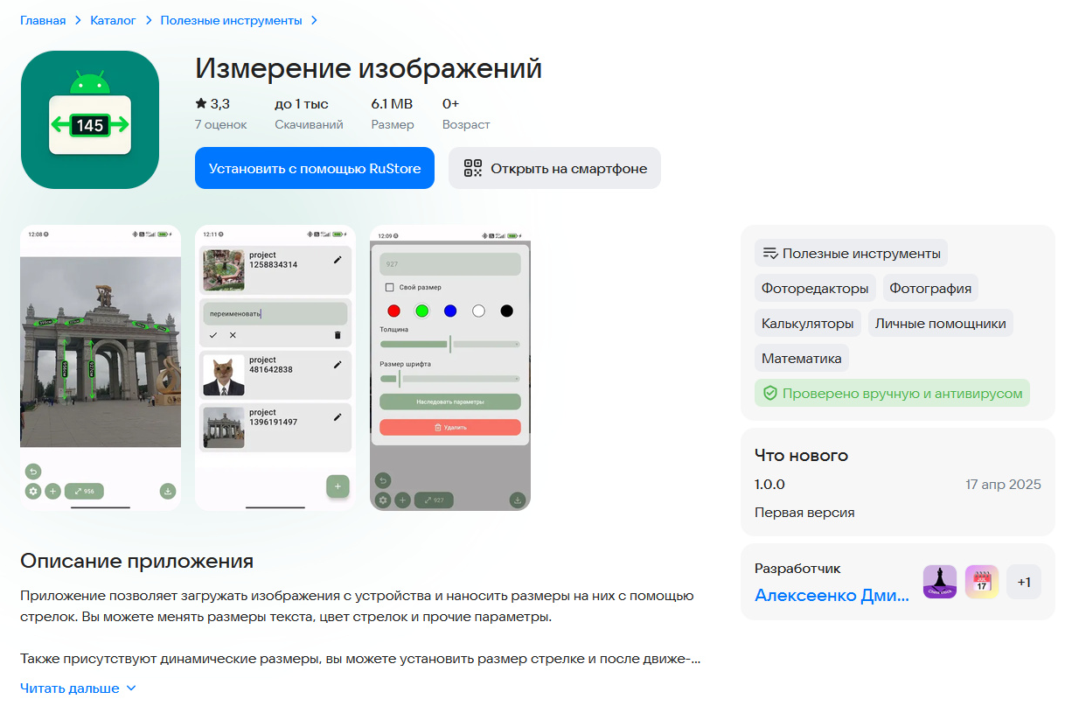Screen dimensions: 1072x713
Task: Open third screenshot with color settings
Action: click(x=450, y=367)
